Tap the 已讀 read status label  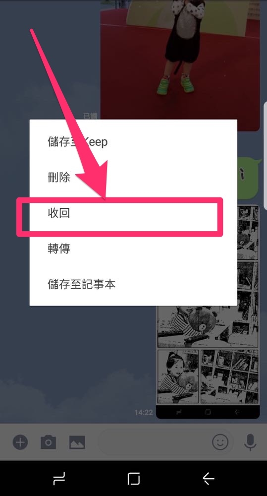pyautogui.click(x=91, y=116)
